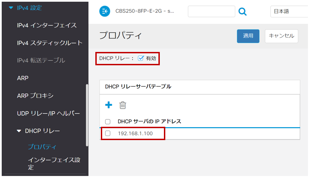Viewport: 310px width, 177px height.
Task: Open the 日本語 language dropdown
Action: pyautogui.click(x=289, y=11)
